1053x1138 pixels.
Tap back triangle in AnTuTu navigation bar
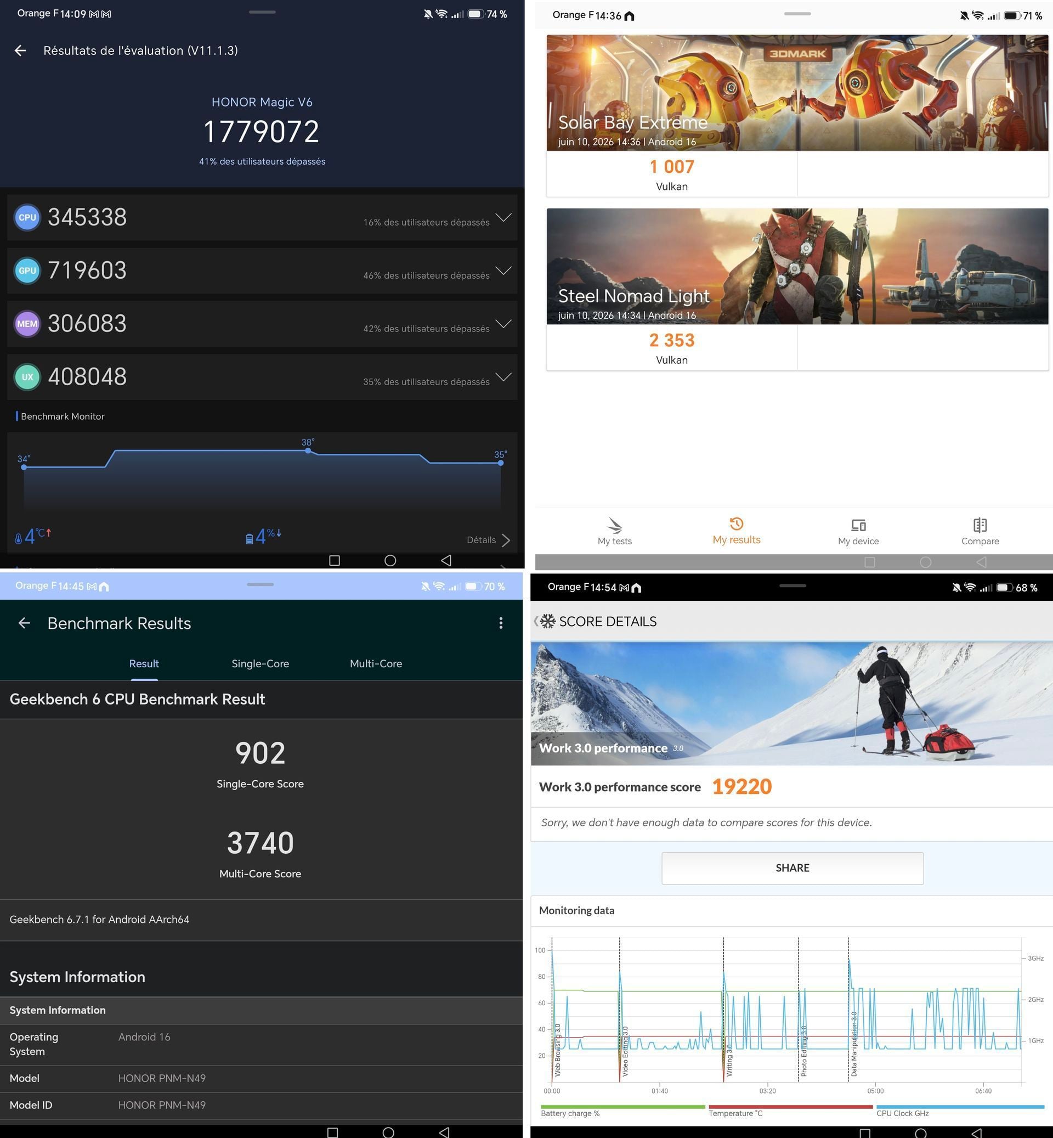[446, 560]
